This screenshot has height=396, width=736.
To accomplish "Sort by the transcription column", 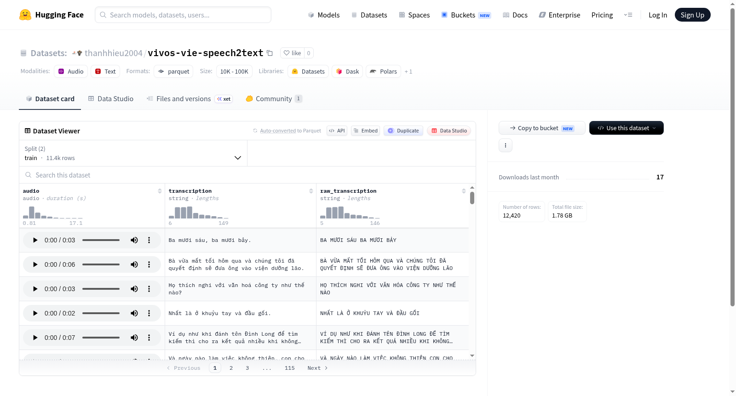I will 311,191.
